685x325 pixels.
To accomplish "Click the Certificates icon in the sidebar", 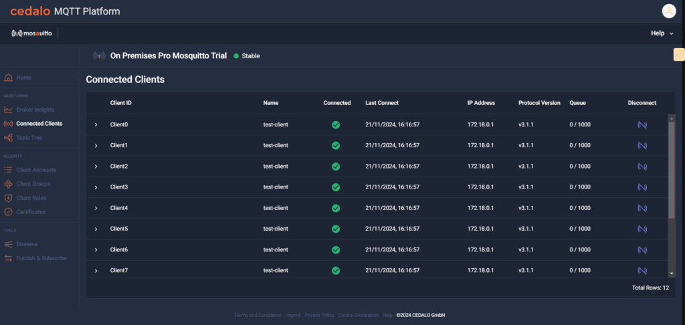I will coord(8,212).
